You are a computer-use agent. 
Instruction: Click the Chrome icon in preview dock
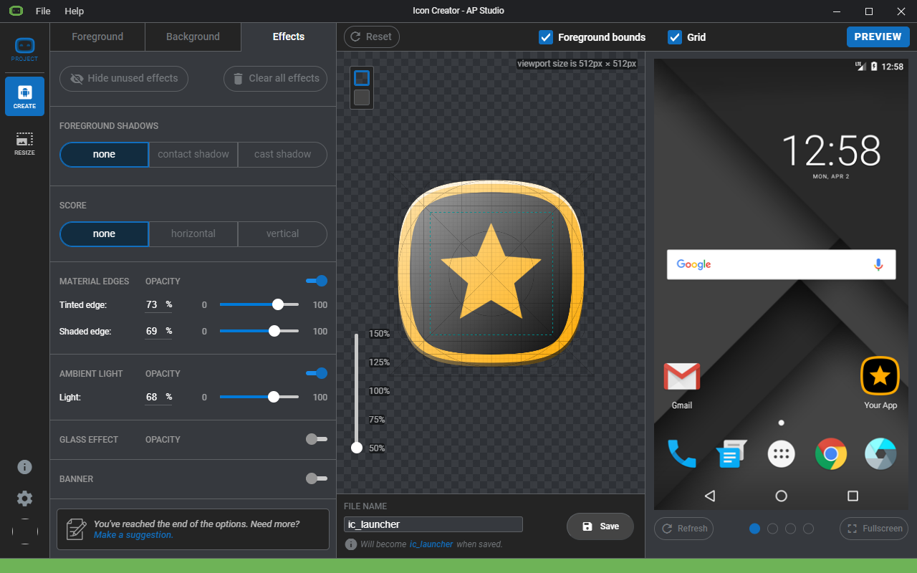coord(830,453)
